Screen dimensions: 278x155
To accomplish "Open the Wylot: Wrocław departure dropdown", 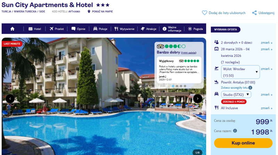I will [240, 72].
